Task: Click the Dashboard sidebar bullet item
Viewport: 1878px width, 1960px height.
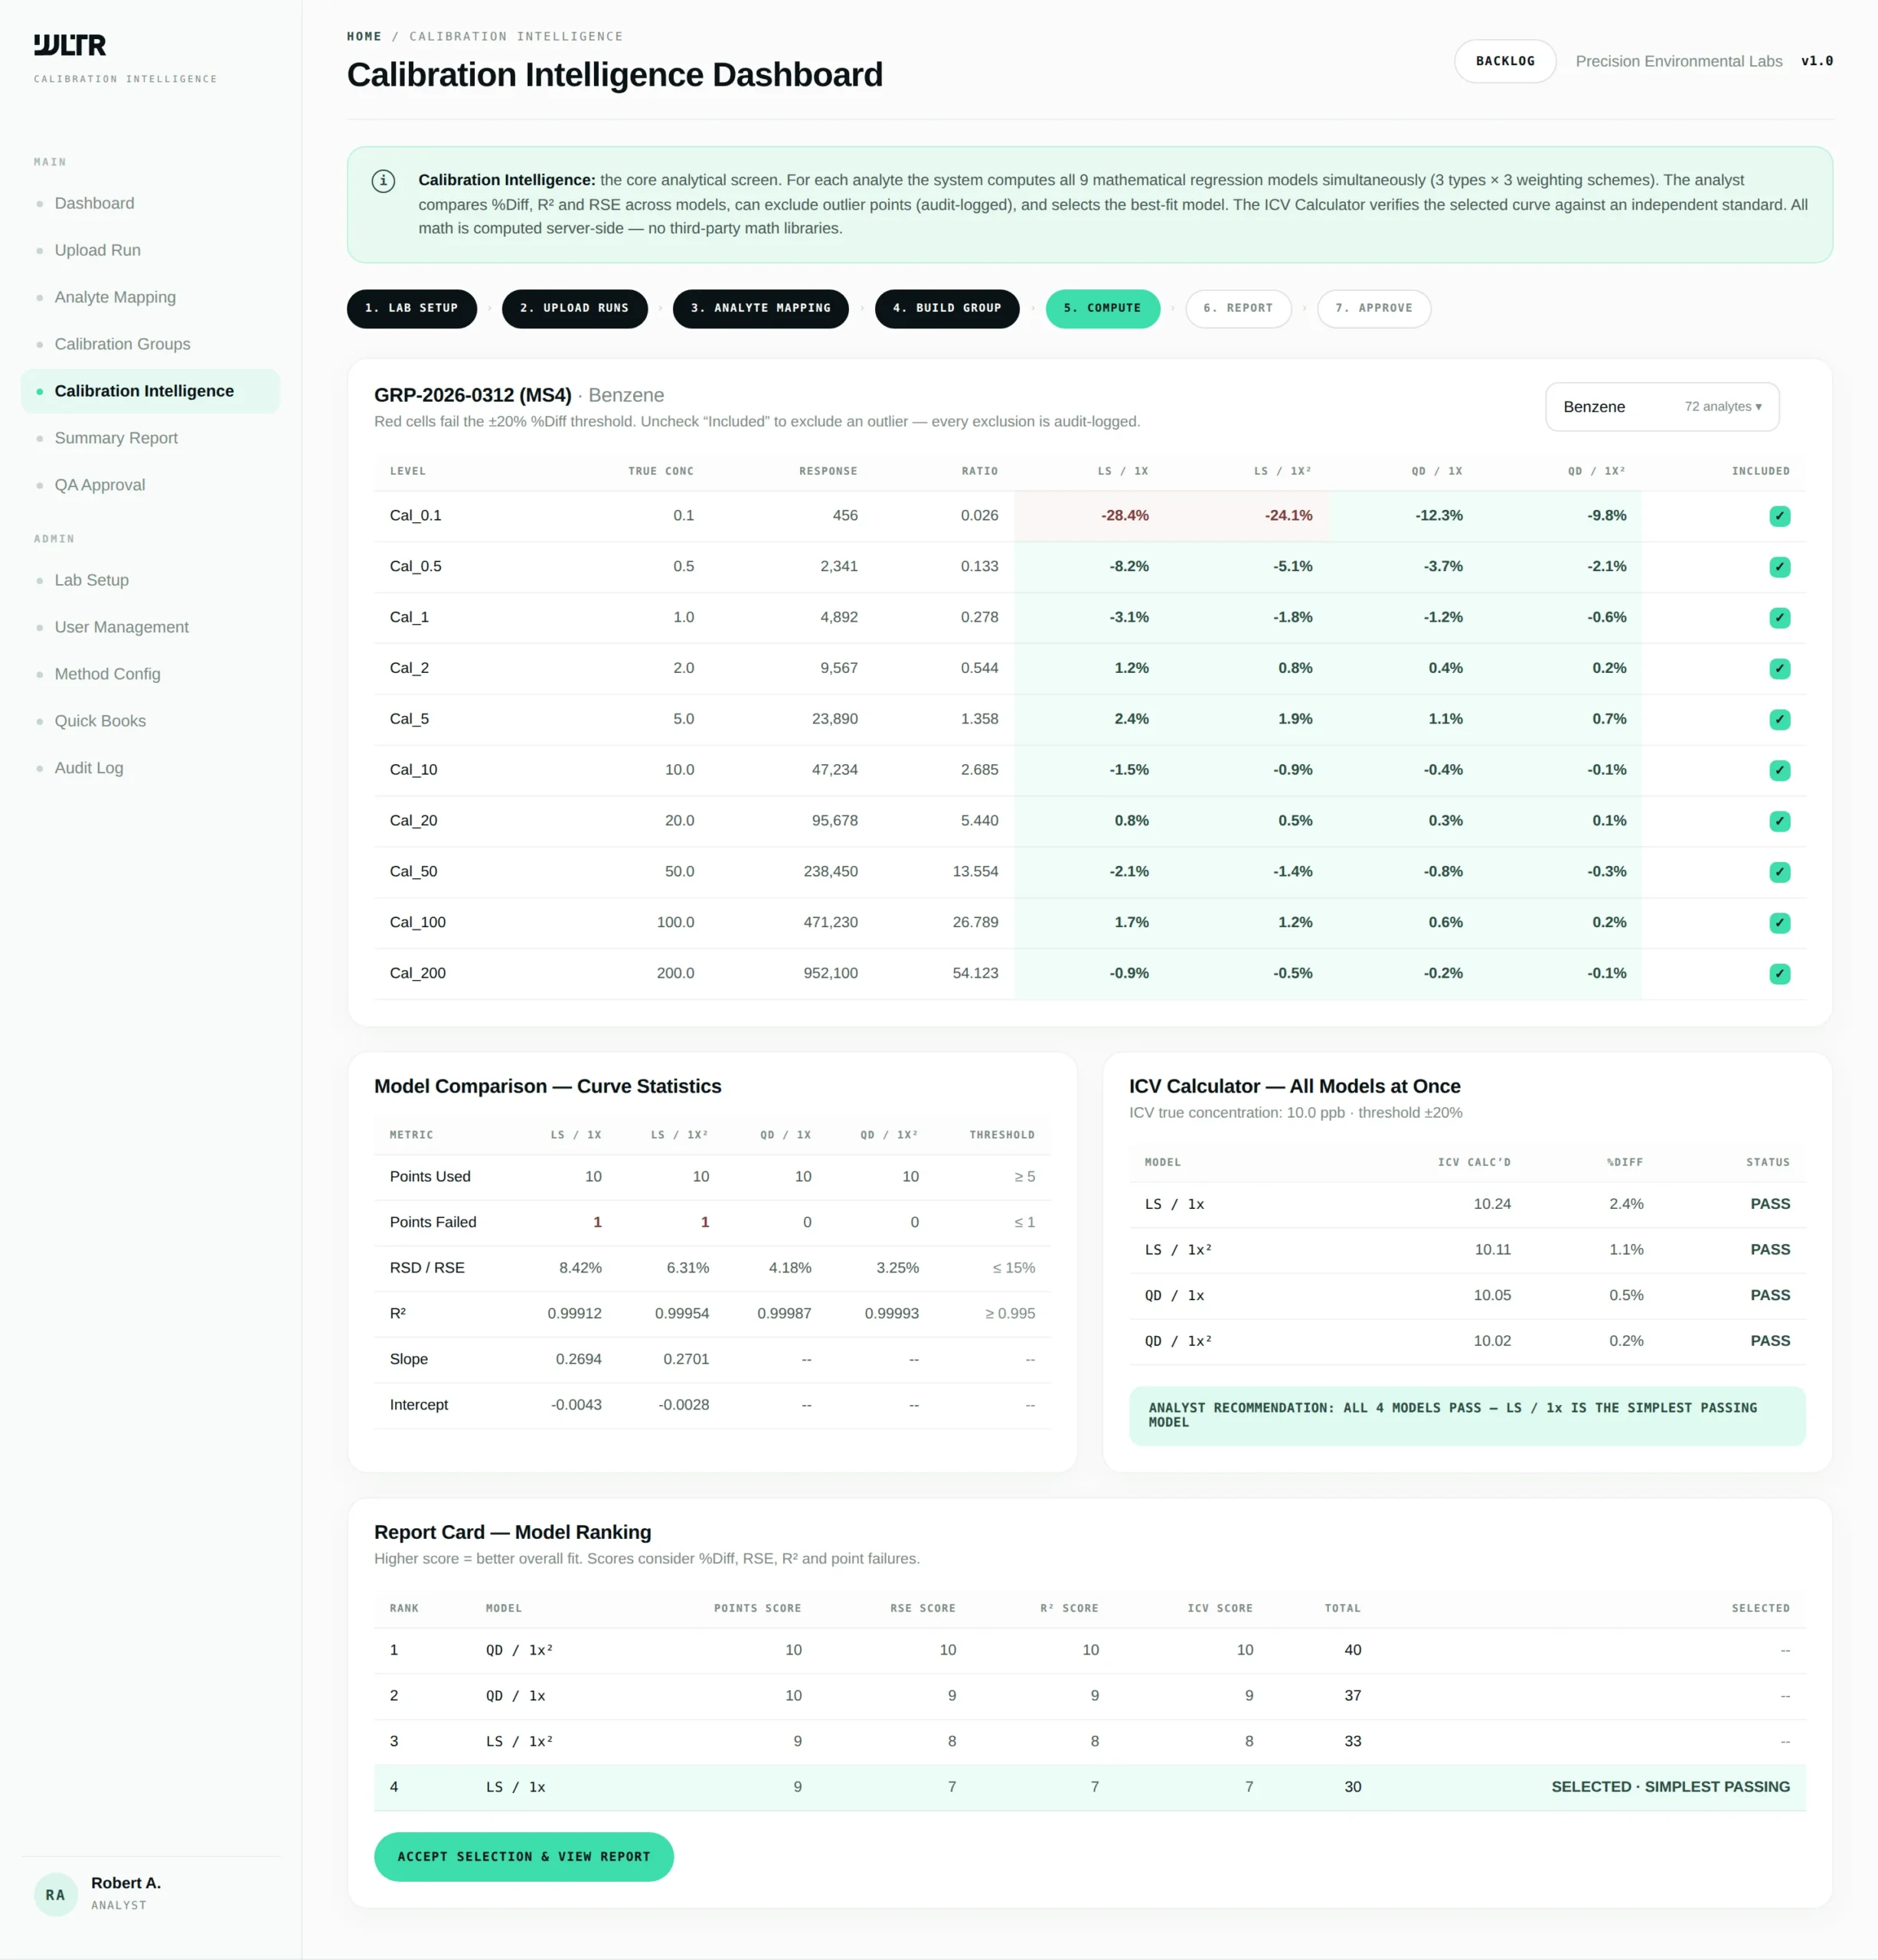Action: (94, 203)
